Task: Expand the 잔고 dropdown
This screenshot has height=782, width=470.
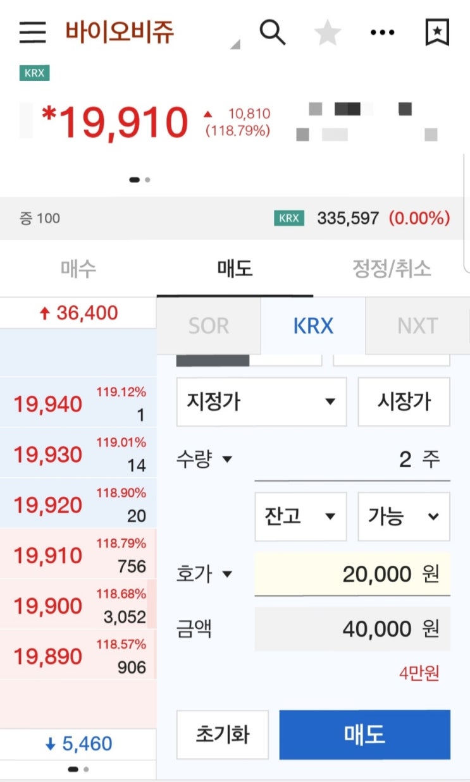Action: click(300, 516)
